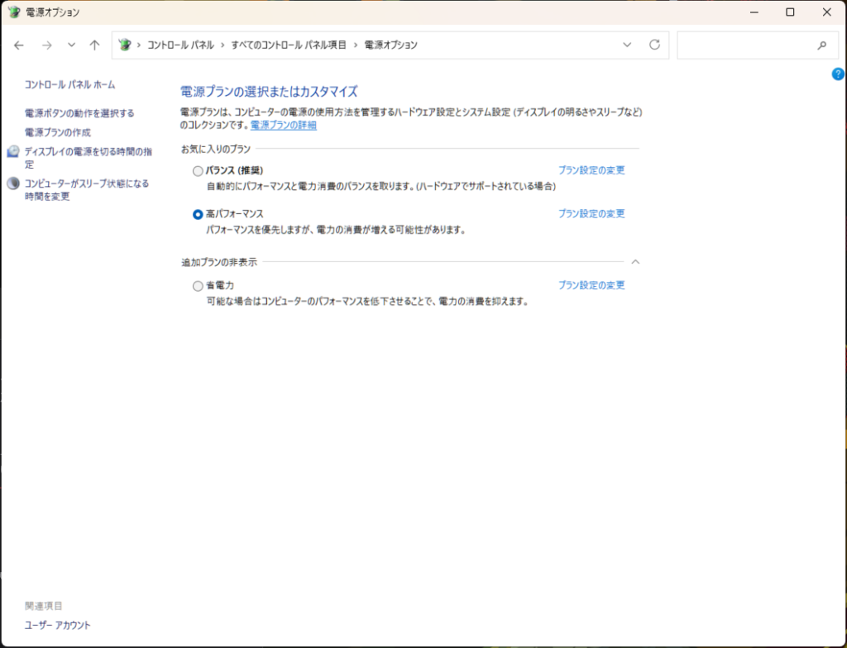Choose the 省電力 power plan
The height and width of the screenshot is (648, 847).
pos(197,286)
